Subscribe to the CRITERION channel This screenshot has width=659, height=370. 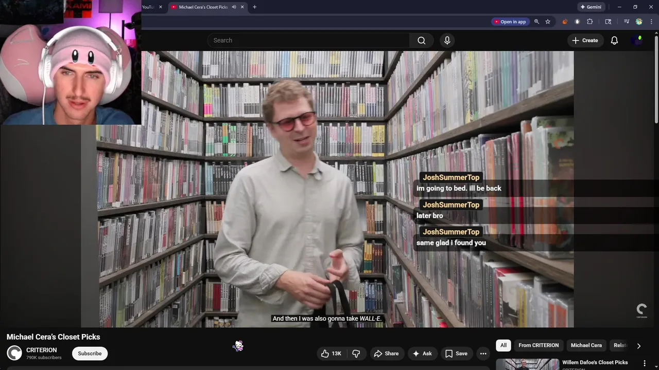(x=90, y=354)
